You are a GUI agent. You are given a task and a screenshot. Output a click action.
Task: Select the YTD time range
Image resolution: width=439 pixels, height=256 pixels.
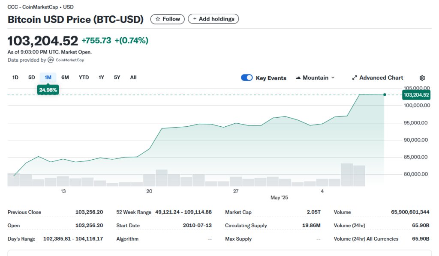tap(84, 77)
